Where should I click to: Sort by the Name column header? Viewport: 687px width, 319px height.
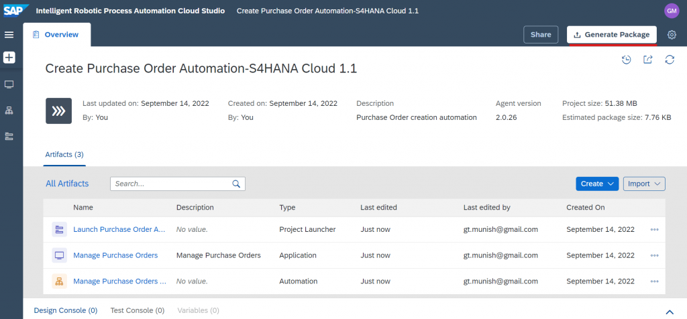(83, 207)
